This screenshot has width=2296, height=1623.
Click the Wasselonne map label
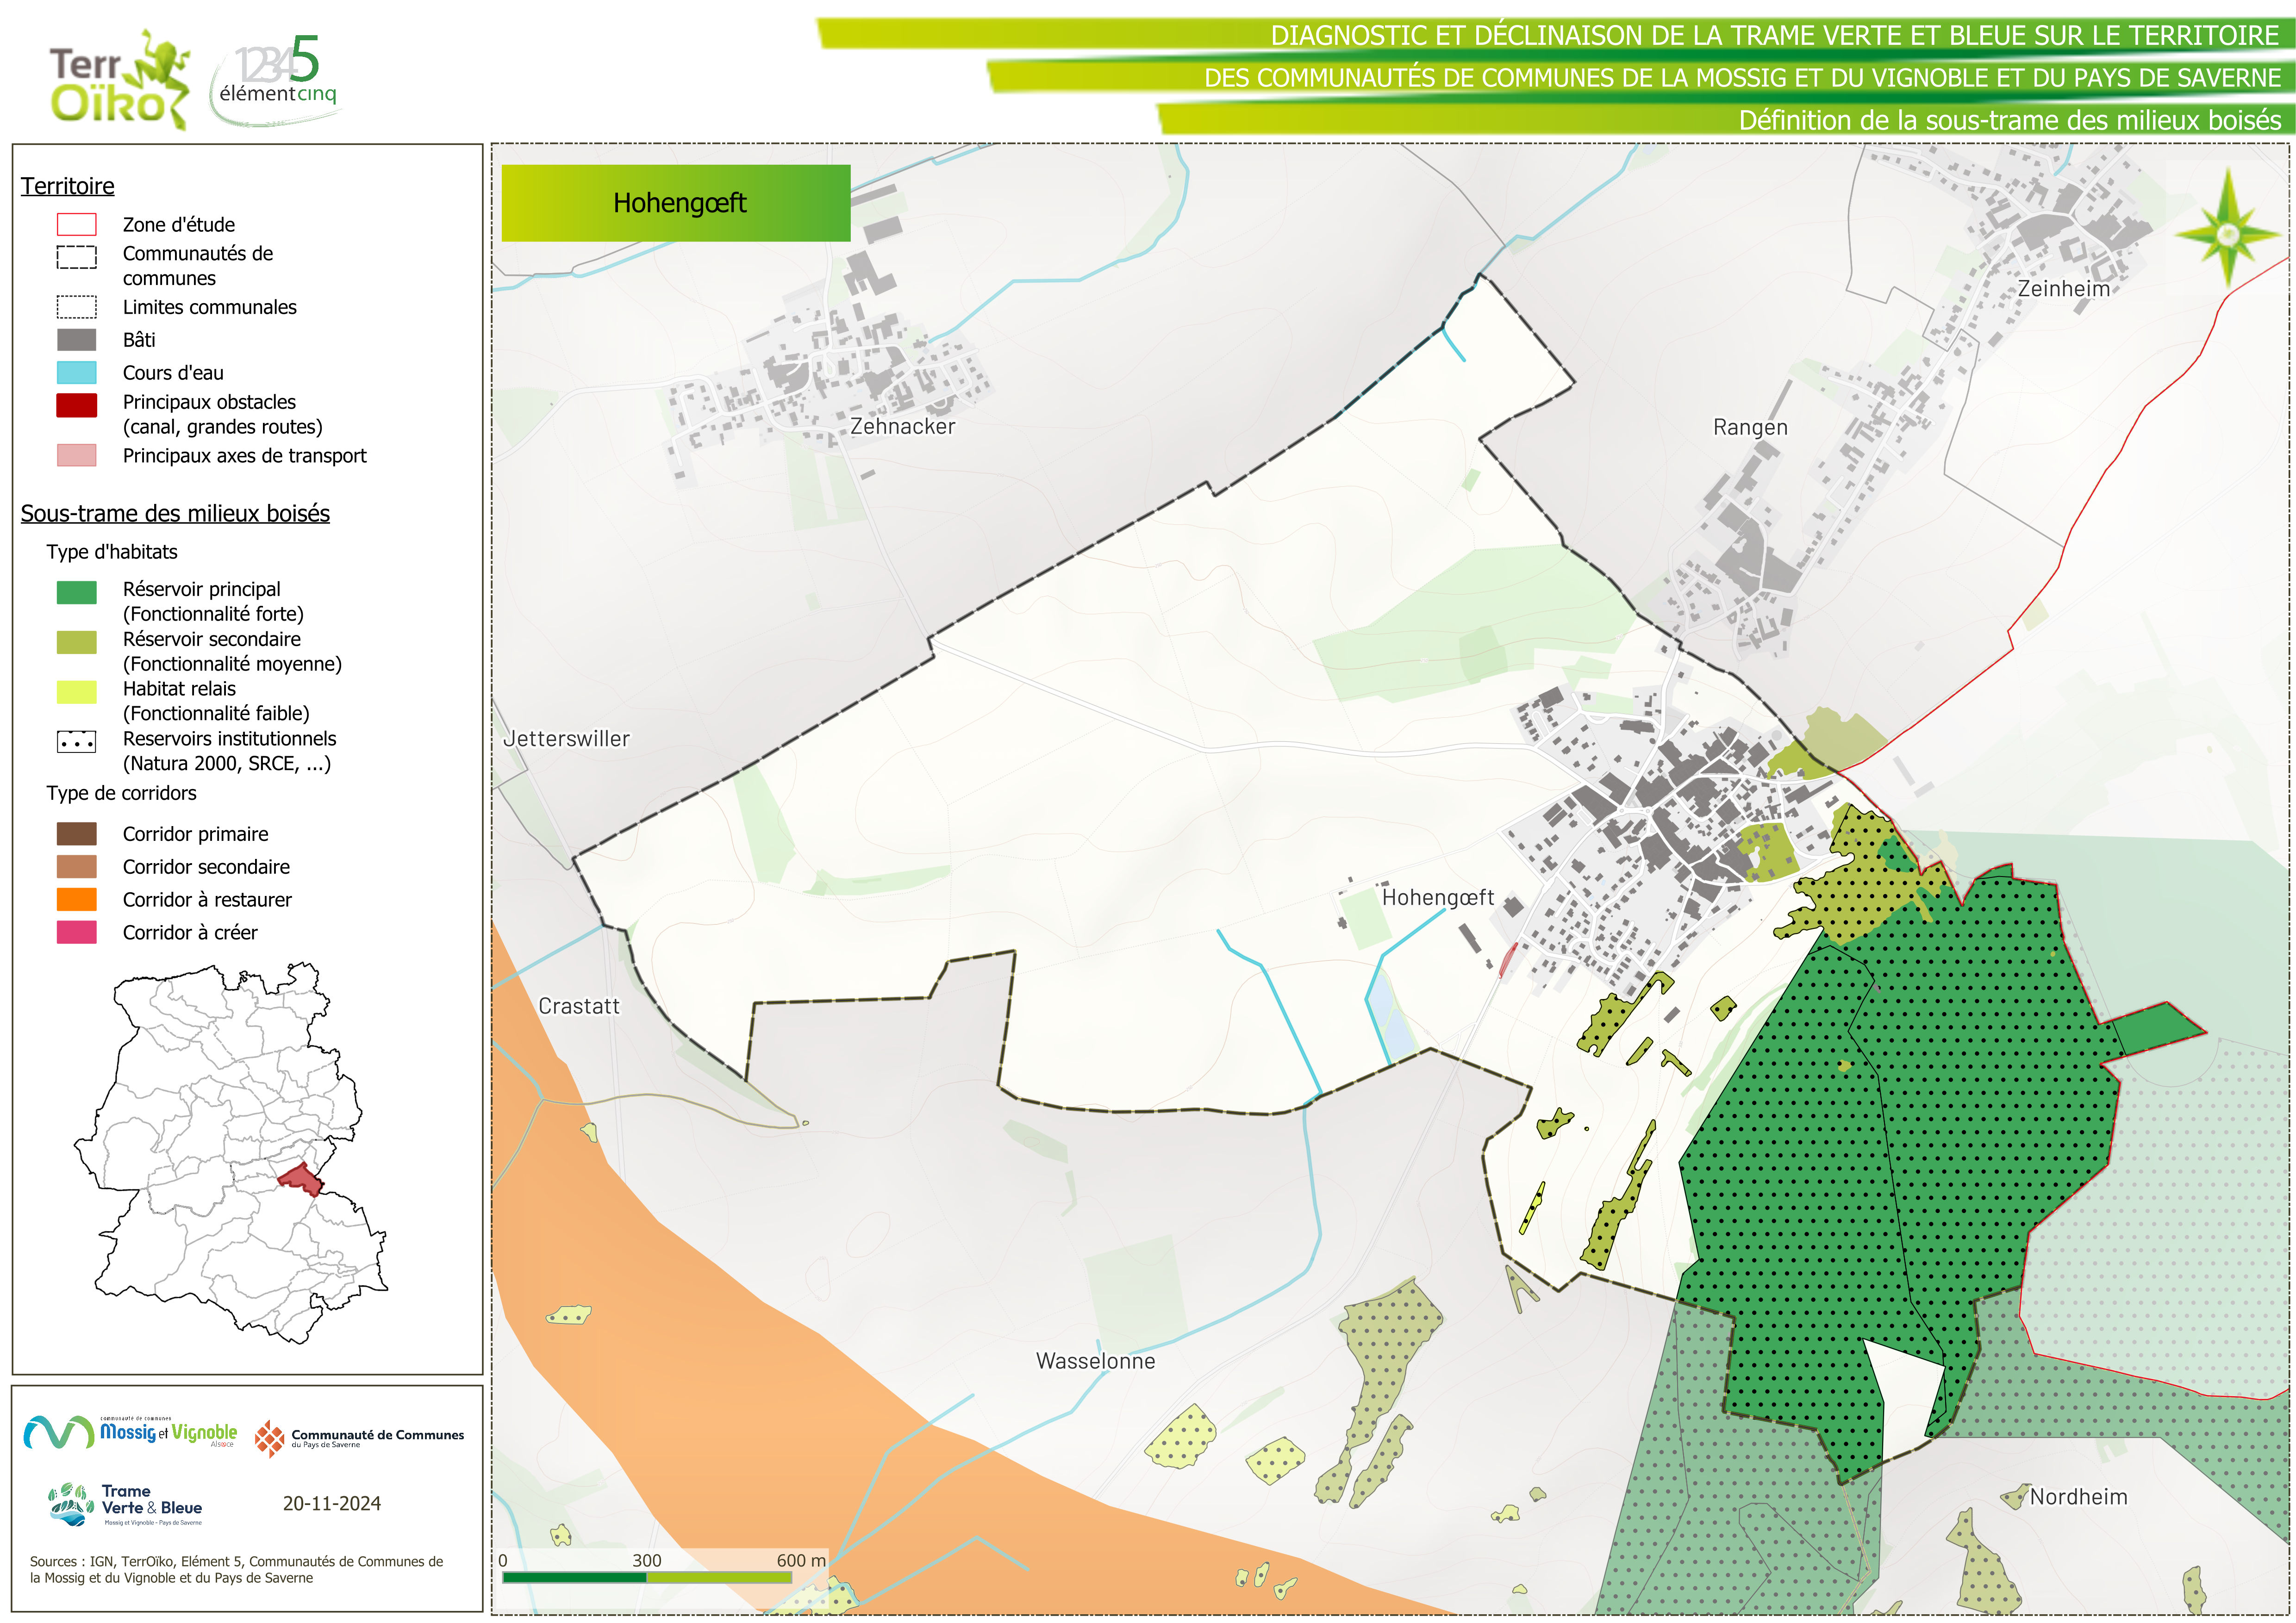[x=1095, y=1361]
